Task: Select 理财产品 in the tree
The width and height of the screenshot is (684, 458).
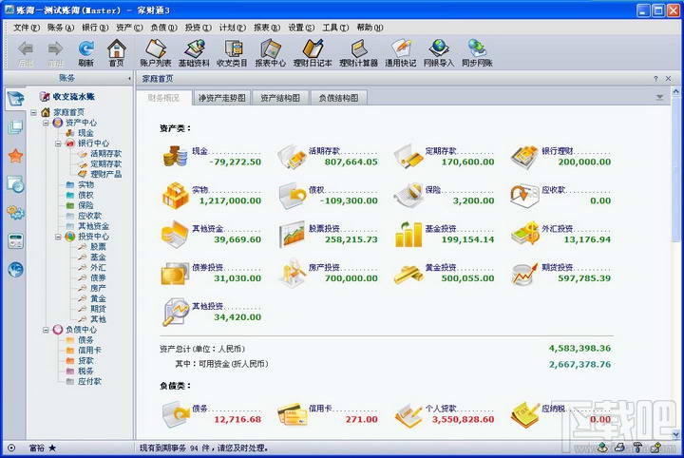Action: coord(105,175)
